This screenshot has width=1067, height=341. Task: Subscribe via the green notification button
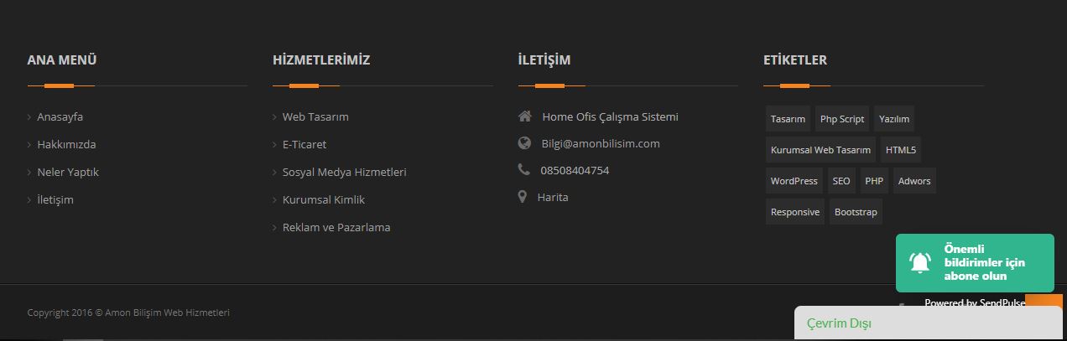[984, 262]
